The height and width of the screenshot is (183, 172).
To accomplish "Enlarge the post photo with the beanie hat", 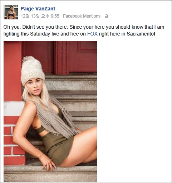I will tap(50, 112).
